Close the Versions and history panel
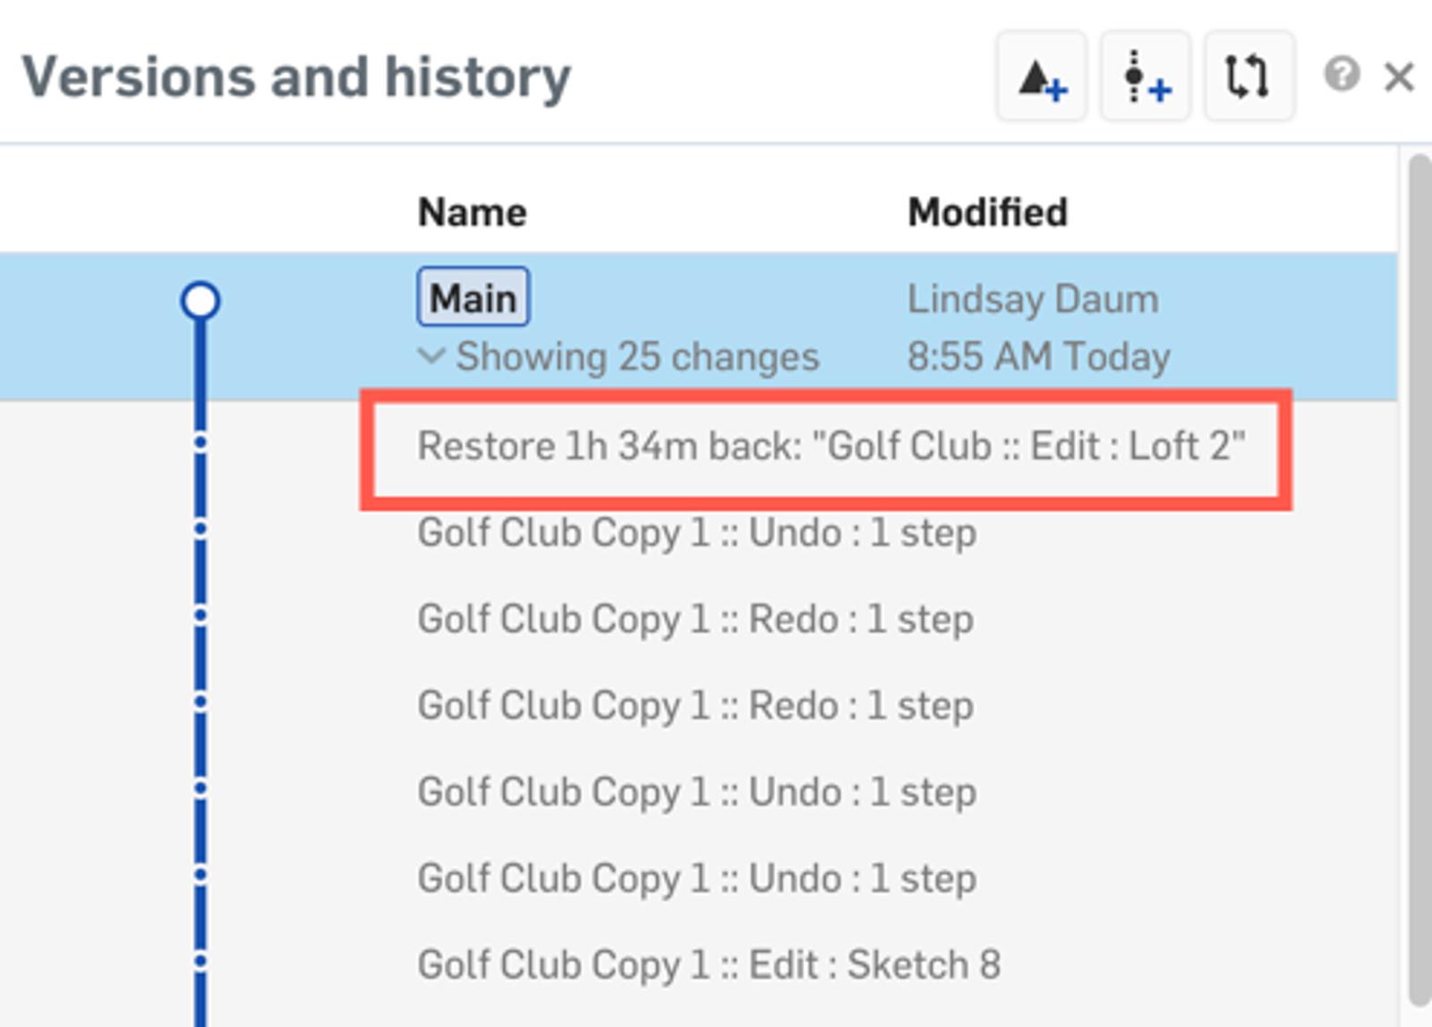This screenshot has height=1027, width=1432. pos(1398,77)
